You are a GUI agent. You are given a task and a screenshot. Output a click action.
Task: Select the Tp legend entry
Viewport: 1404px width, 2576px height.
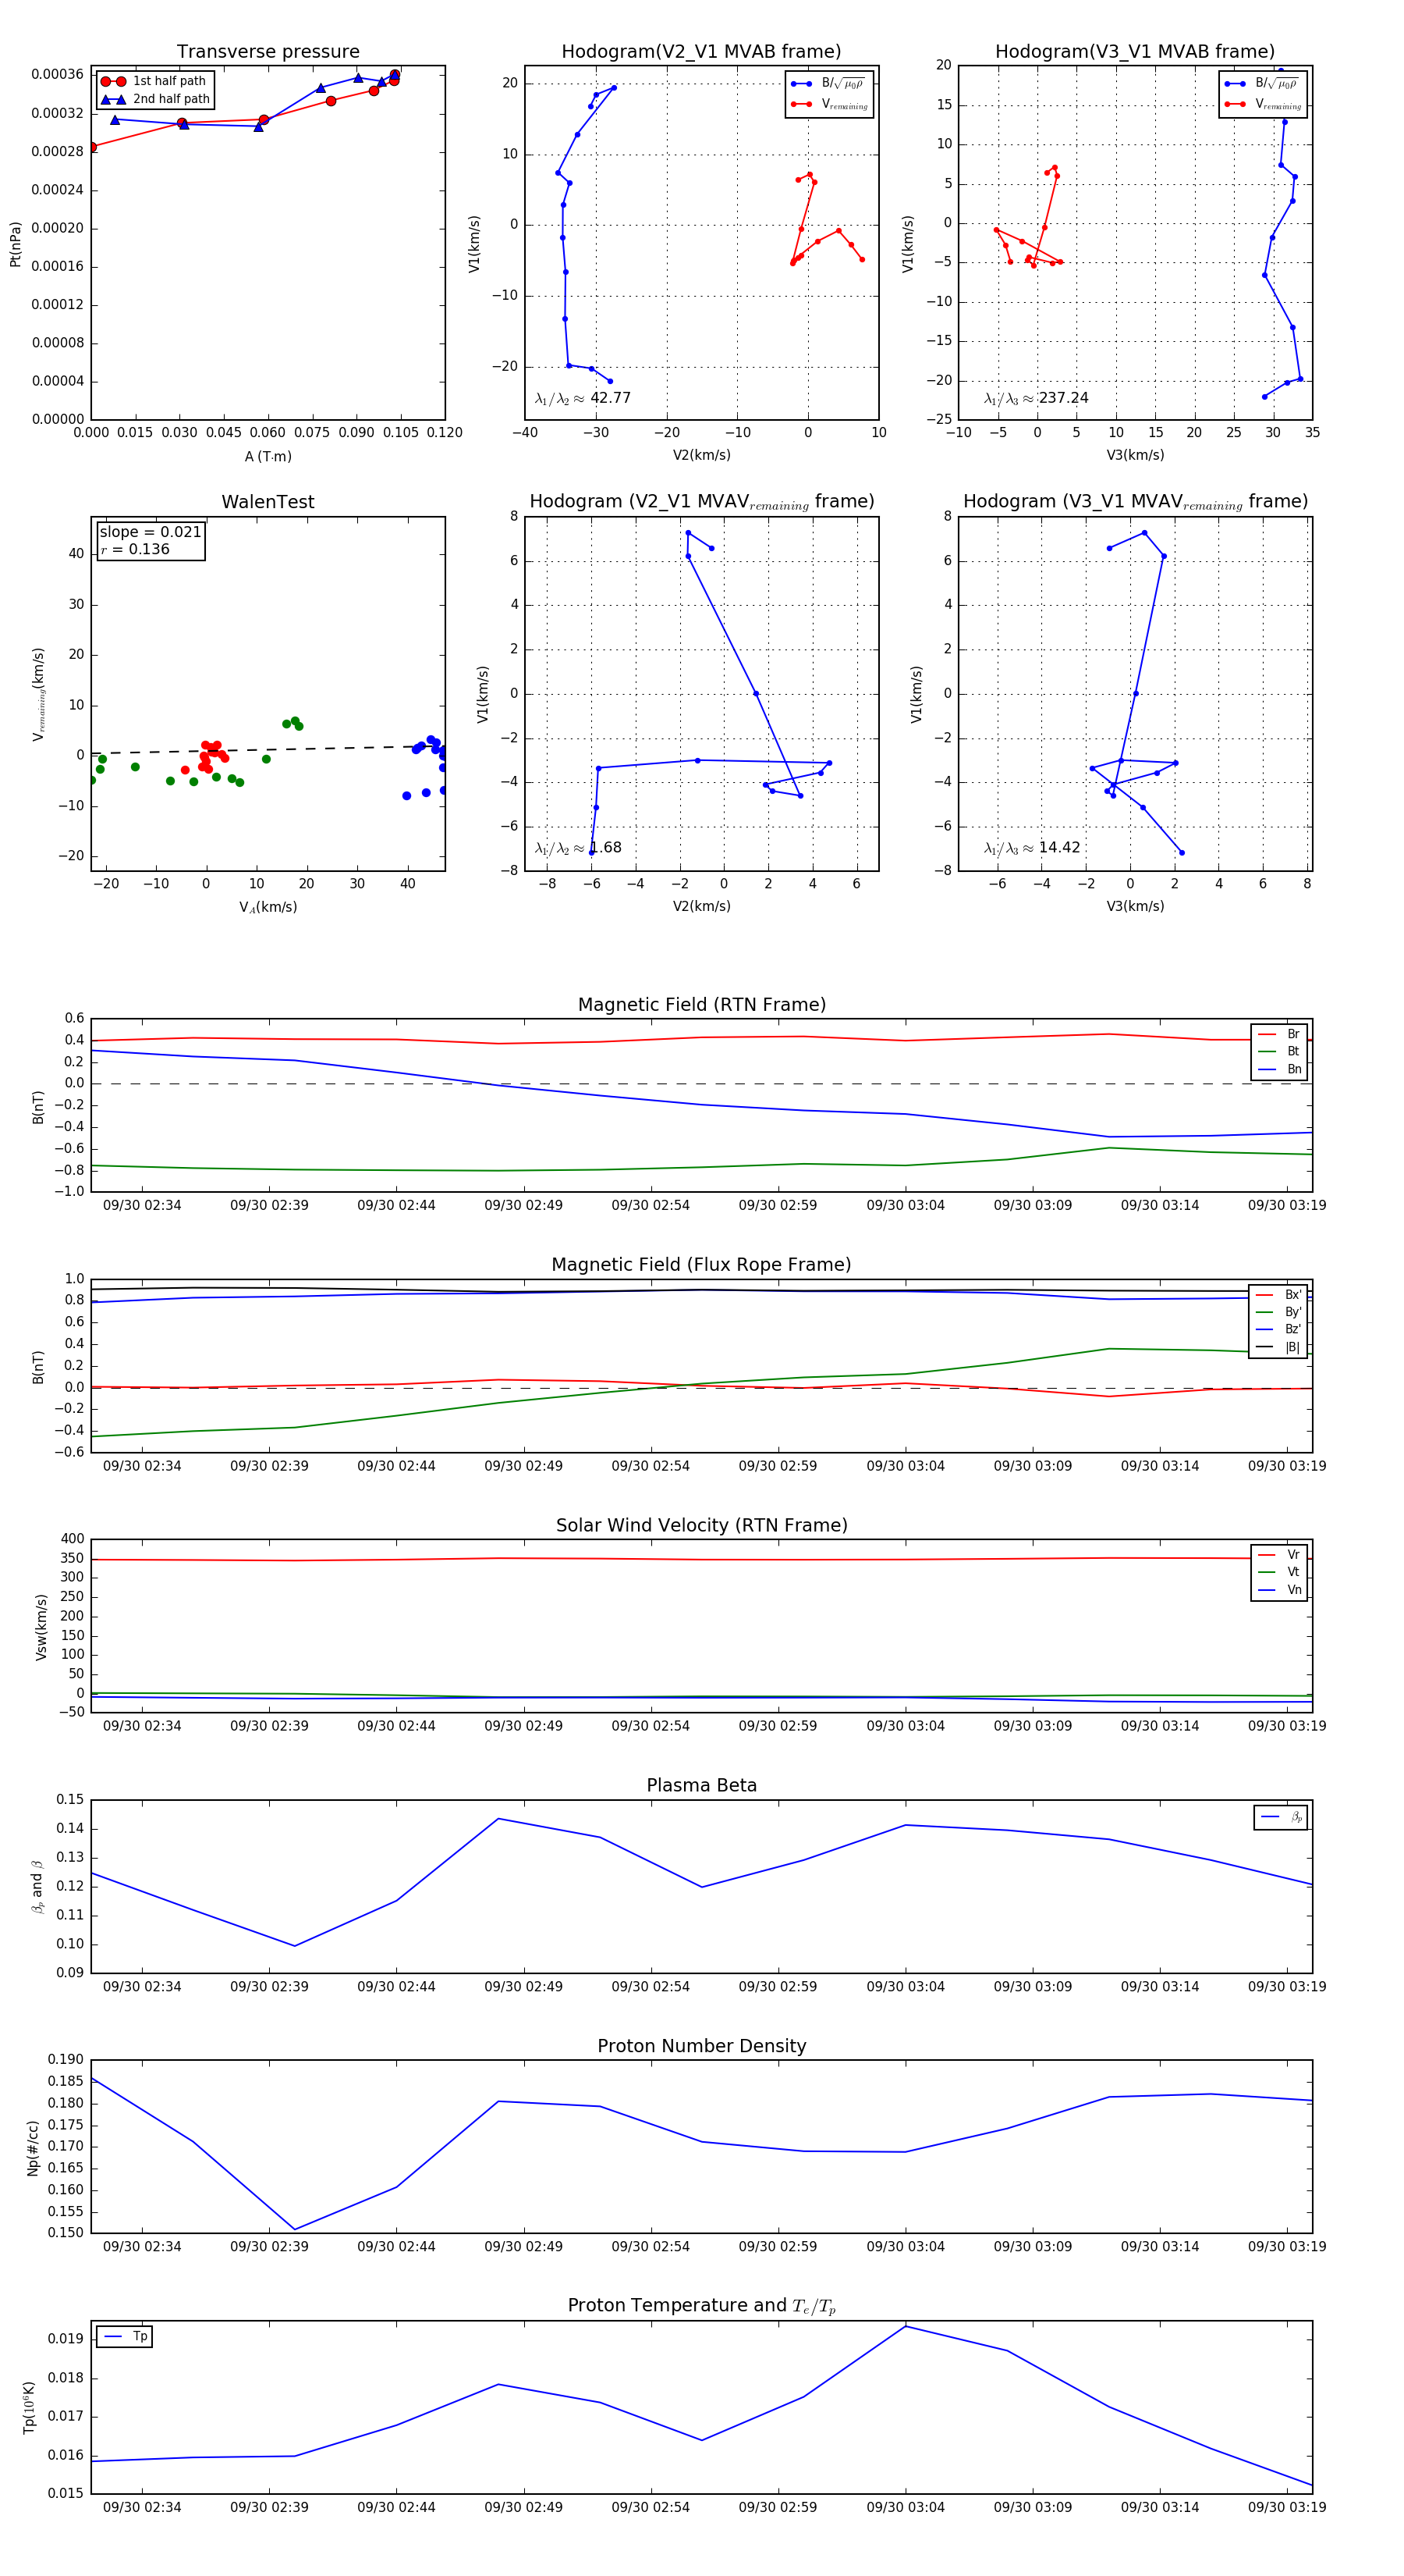tap(126, 2337)
